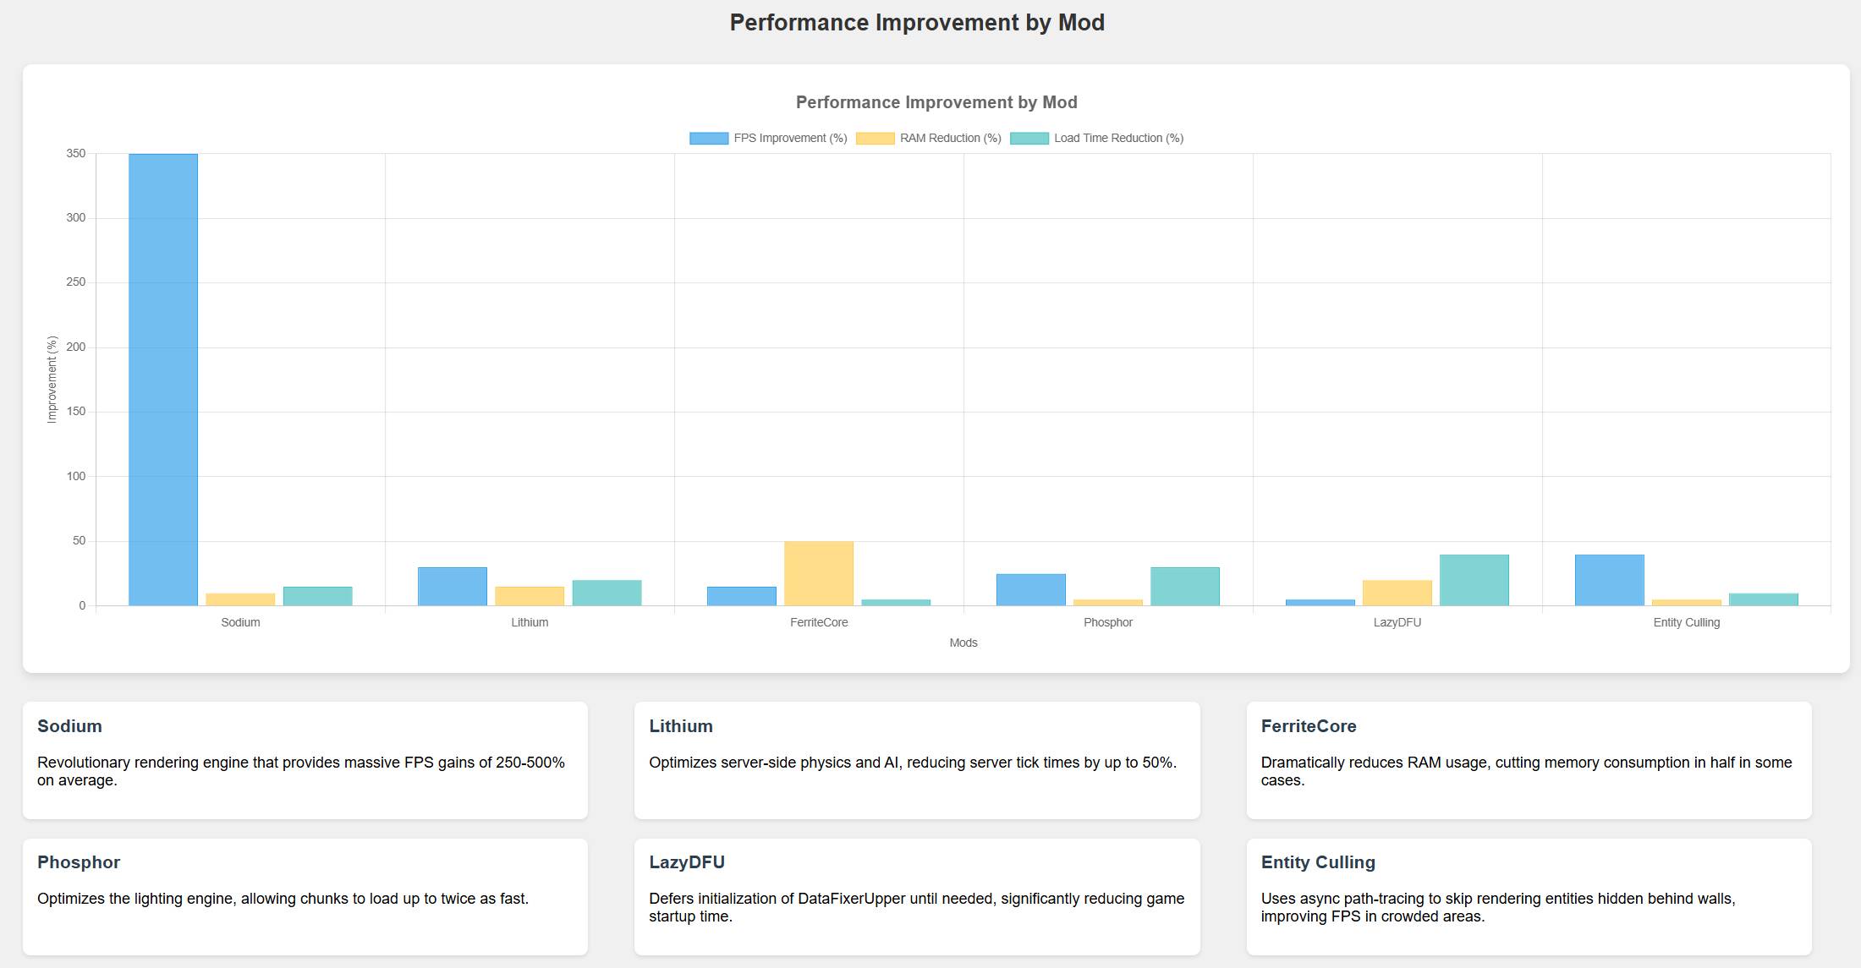
Task: Hide Load Time Reduction (%) legend label
Action: 1118,139
